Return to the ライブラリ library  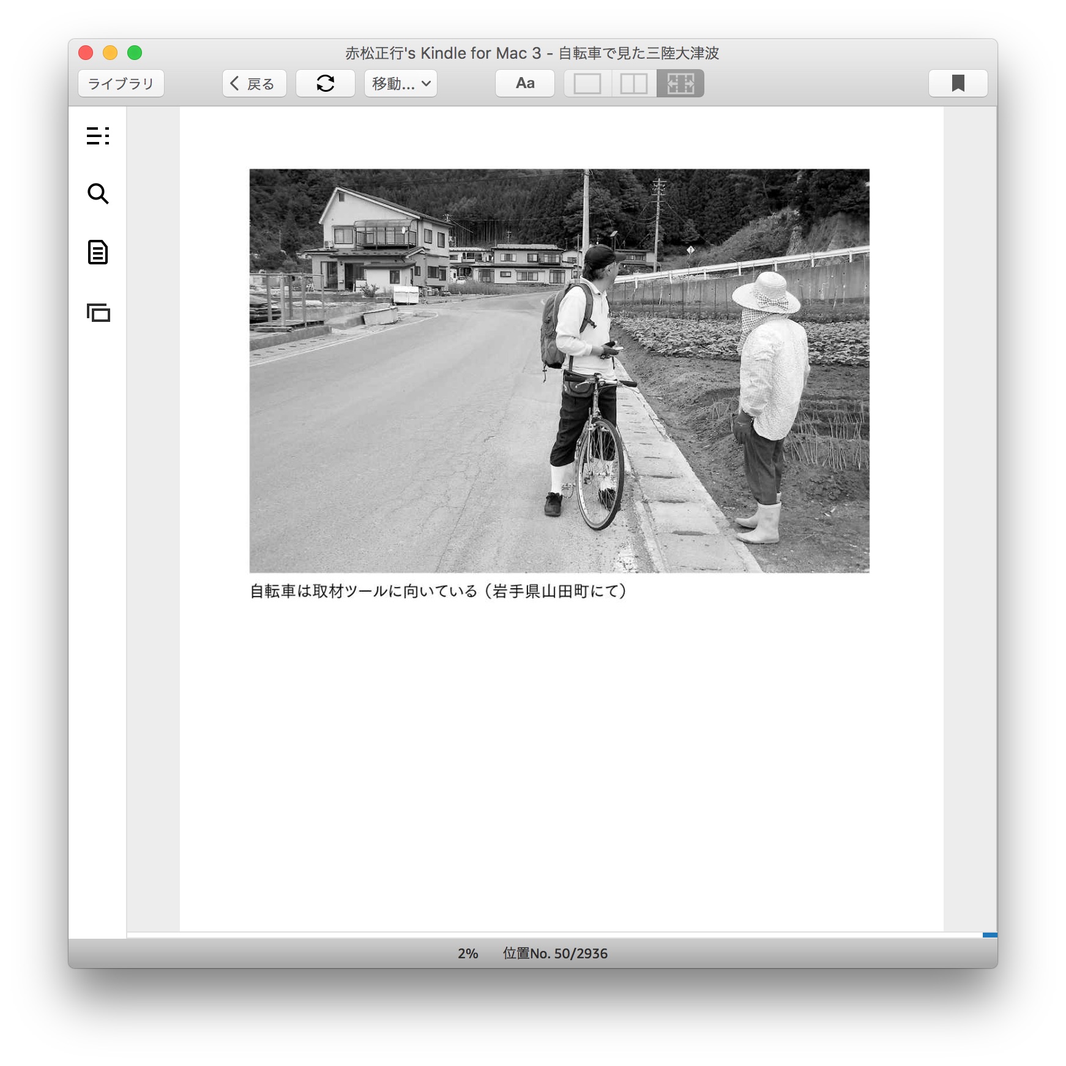pos(121,83)
